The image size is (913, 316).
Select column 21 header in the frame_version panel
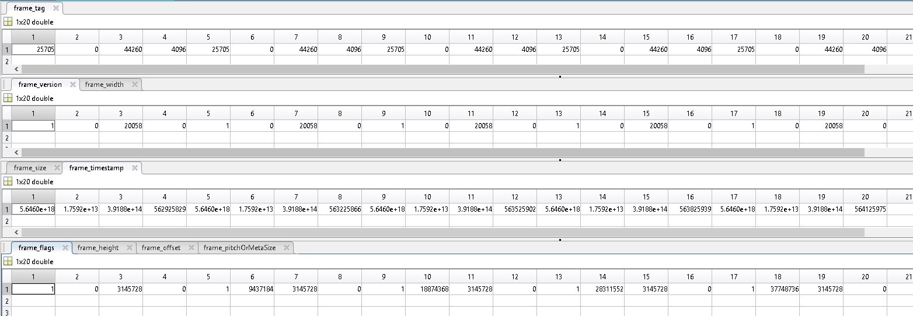point(900,113)
